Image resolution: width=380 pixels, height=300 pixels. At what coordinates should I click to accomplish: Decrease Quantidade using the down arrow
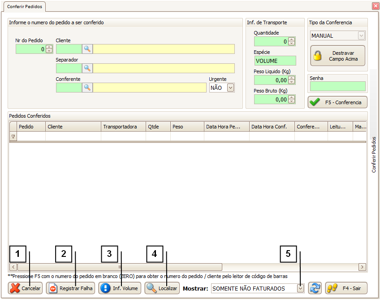click(292, 44)
